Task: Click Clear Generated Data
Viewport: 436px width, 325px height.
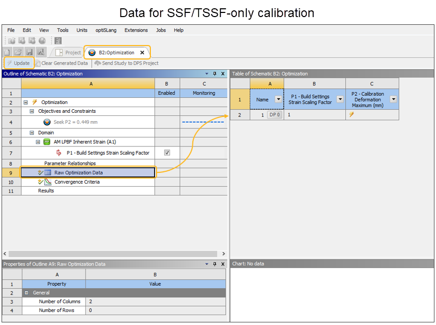Action: (x=61, y=63)
